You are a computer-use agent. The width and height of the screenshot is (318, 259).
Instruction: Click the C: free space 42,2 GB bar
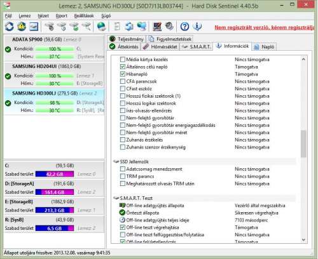coord(55,174)
